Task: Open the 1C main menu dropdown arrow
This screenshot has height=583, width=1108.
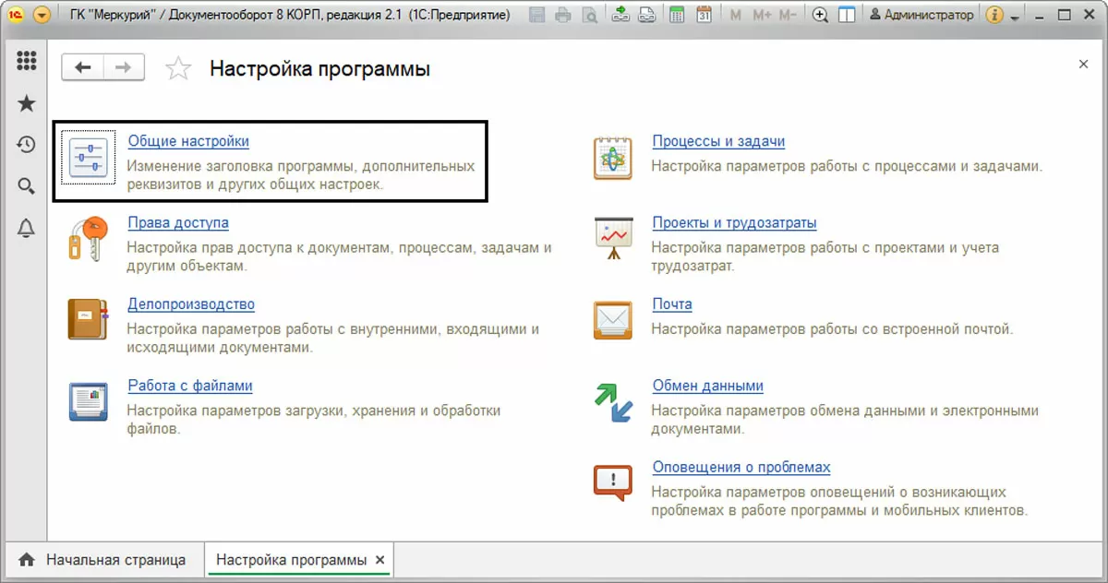Action: [x=41, y=15]
